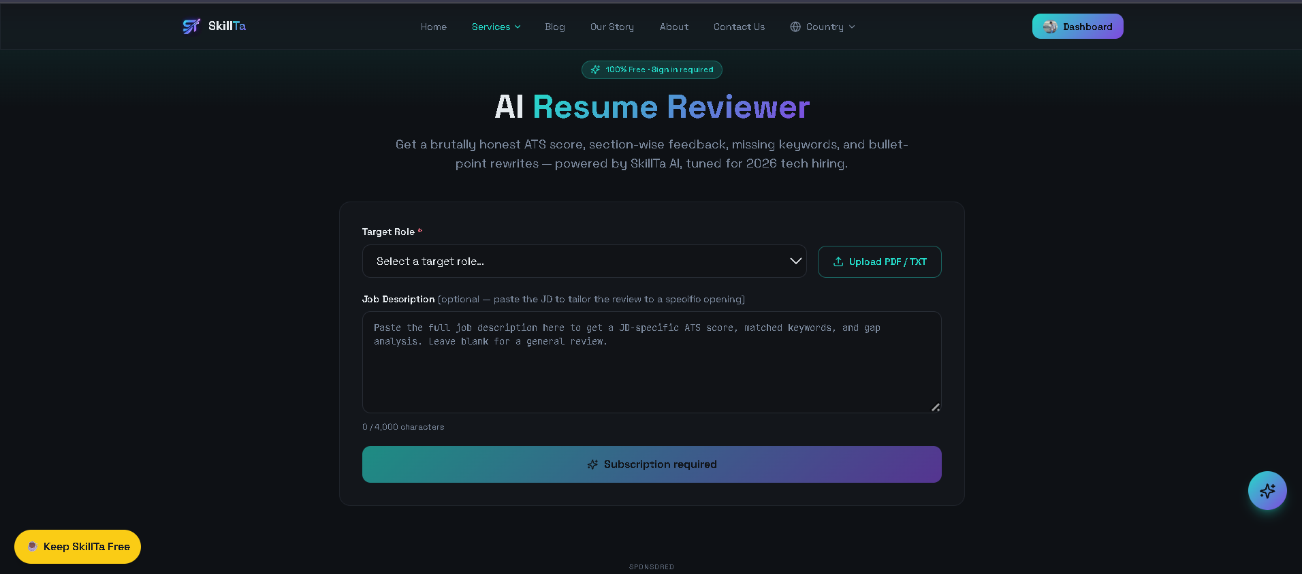Click the SPONSORED label
The width and height of the screenshot is (1302, 574).
click(x=652, y=567)
